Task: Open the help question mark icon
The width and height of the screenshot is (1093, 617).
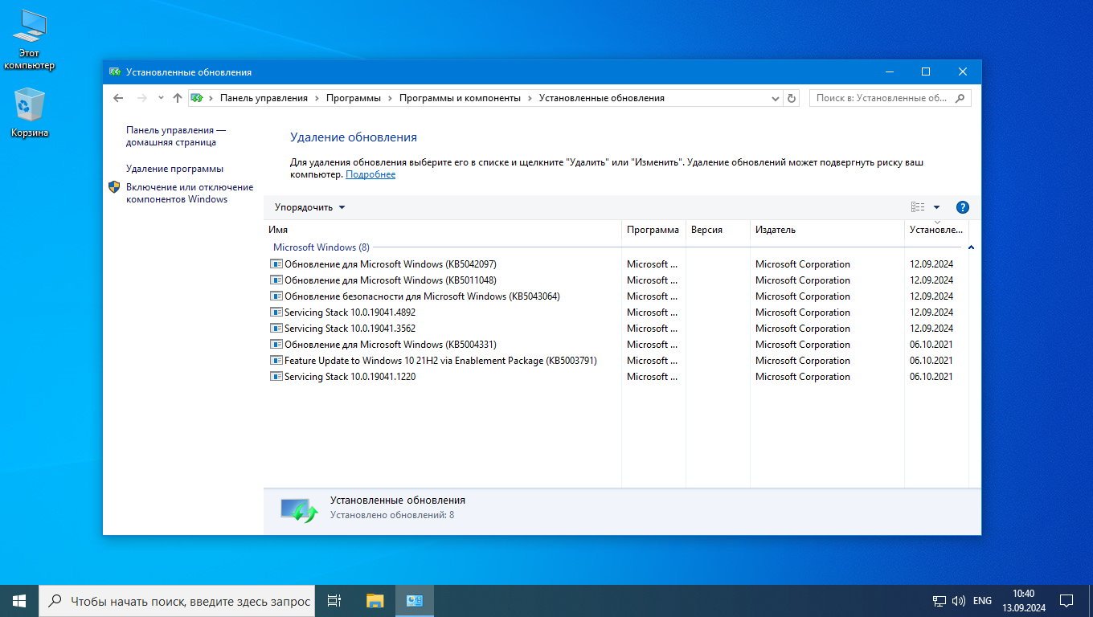Action: coord(963,207)
